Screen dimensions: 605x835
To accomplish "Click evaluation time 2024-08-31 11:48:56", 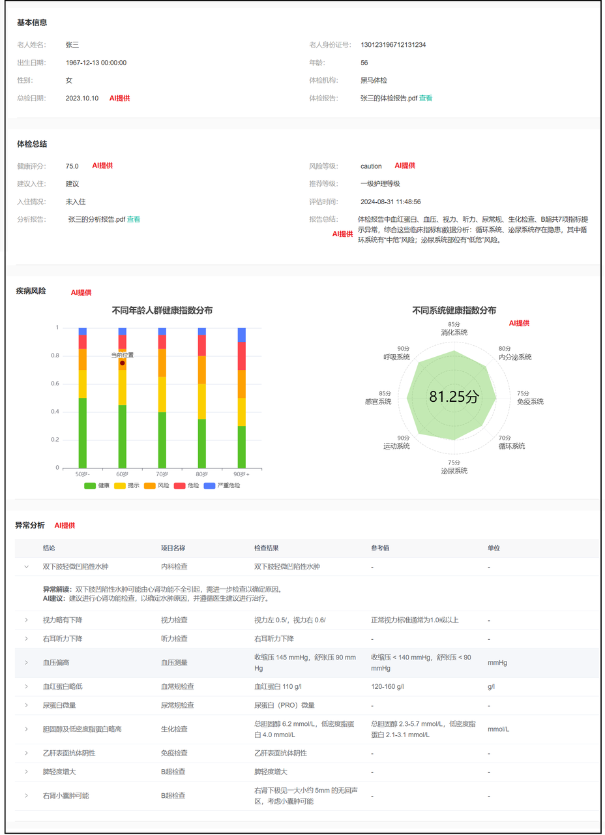I will [x=391, y=202].
